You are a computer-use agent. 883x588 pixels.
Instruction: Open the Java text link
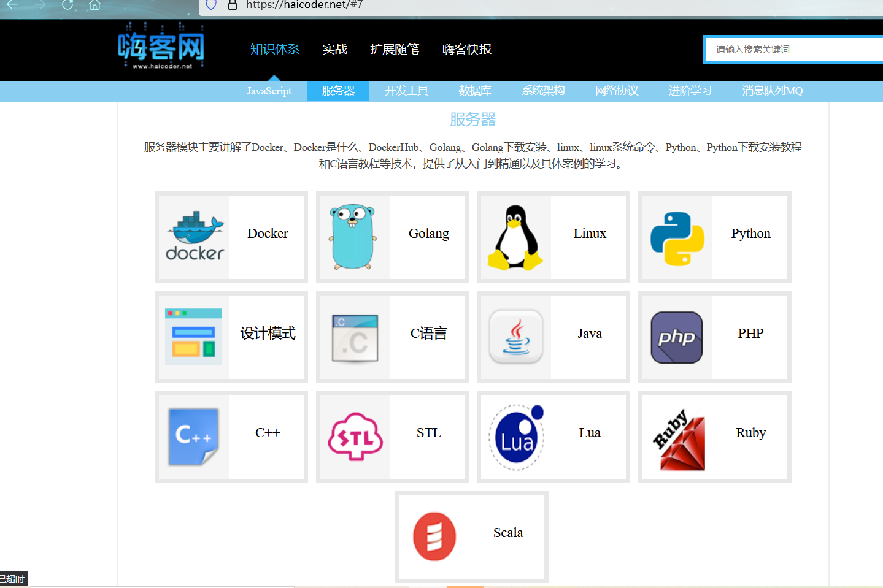[590, 334]
